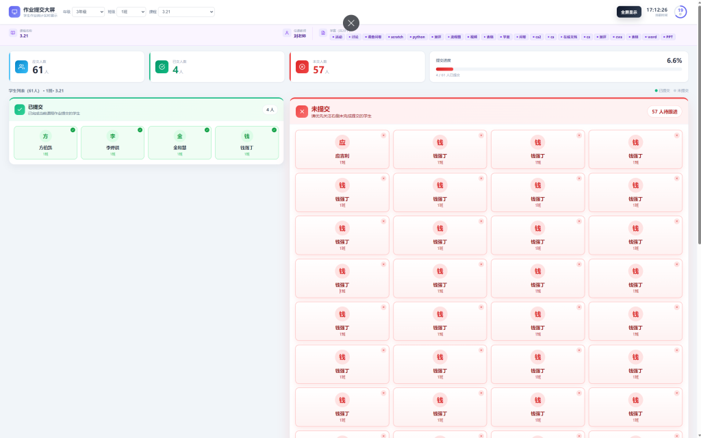Click the blue total students people icon

(x=21, y=66)
